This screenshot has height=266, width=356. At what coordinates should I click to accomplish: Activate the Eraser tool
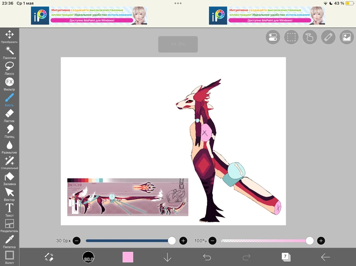[9, 114]
